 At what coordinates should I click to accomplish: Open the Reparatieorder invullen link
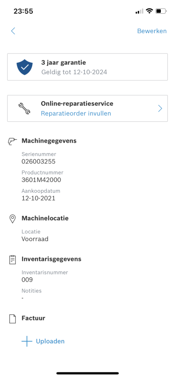(x=76, y=113)
